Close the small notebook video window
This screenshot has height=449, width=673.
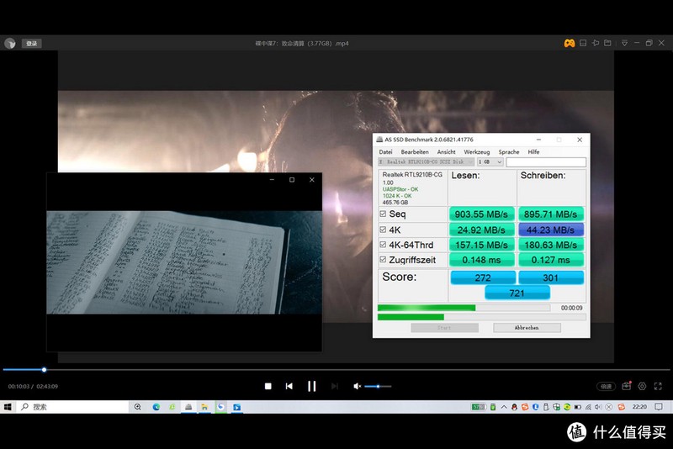(312, 180)
